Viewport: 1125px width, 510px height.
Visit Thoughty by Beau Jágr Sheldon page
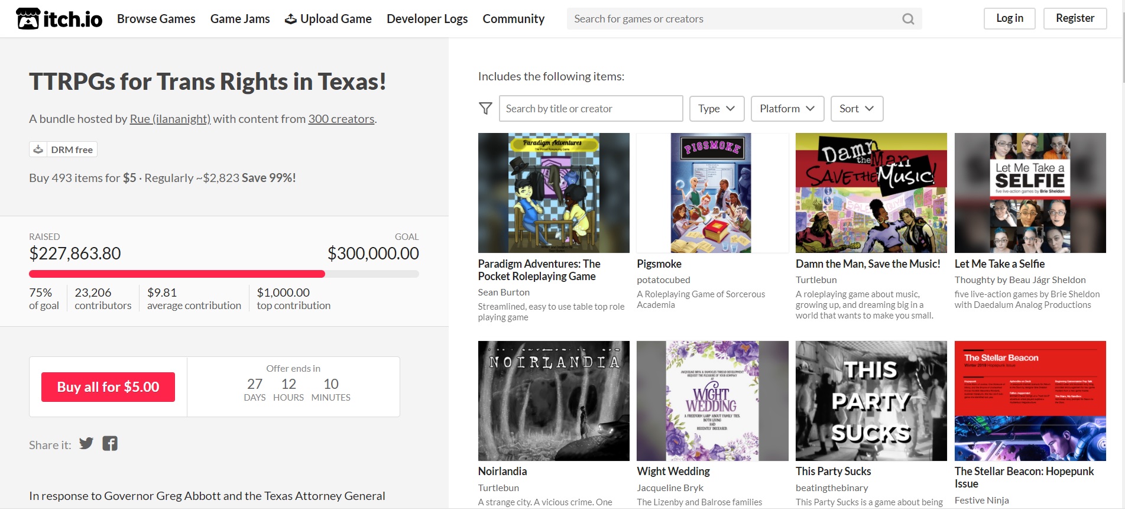pyautogui.click(x=1020, y=280)
